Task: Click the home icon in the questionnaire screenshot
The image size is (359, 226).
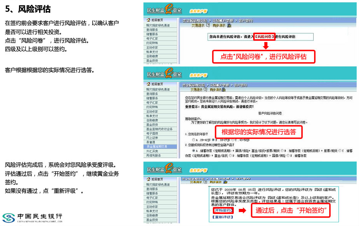Action: 148,84
